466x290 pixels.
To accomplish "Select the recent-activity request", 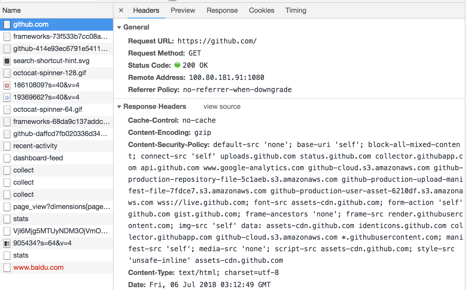I will coord(57,146).
